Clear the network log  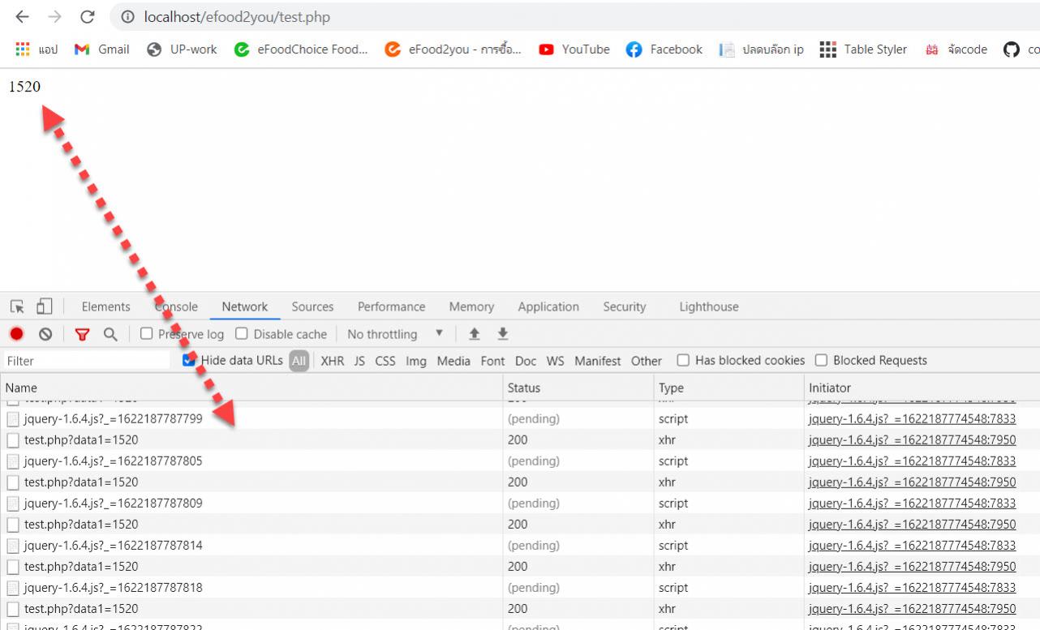coord(45,334)
